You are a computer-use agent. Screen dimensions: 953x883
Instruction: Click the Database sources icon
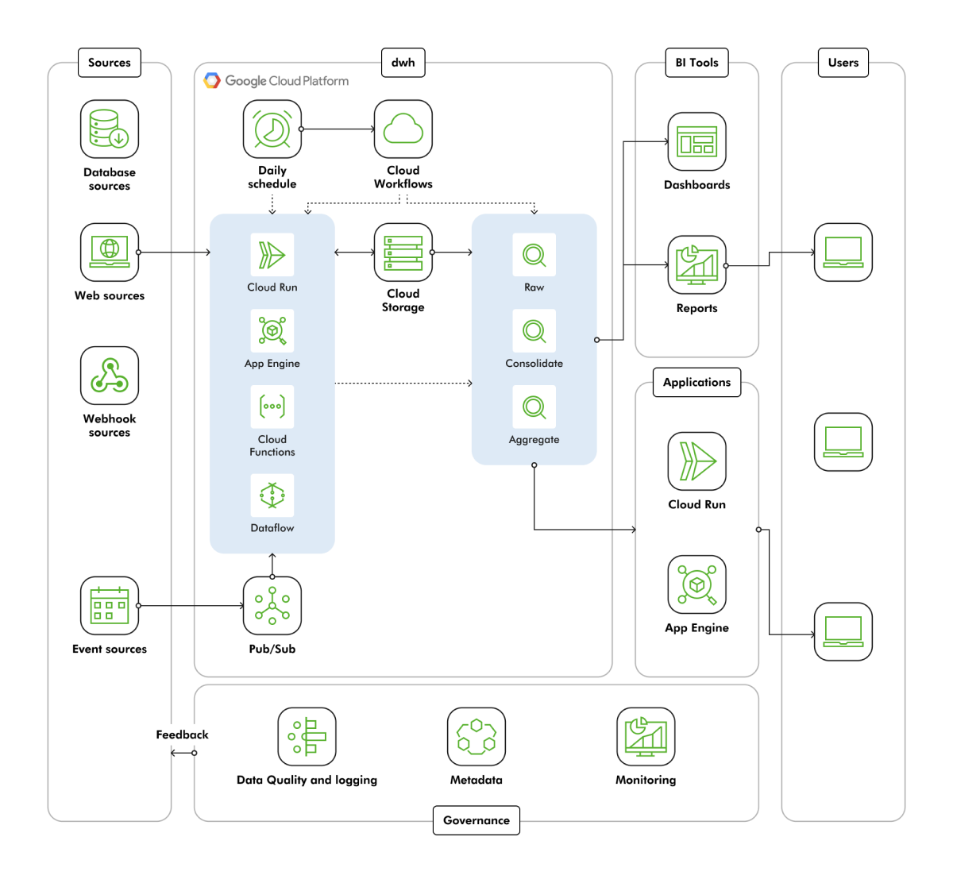coord(110,129)
